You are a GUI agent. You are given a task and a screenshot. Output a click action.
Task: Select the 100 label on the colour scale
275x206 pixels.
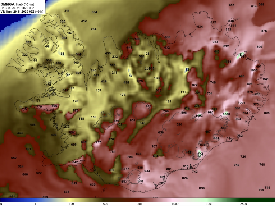pyautogui.click(x=71, y=204)
